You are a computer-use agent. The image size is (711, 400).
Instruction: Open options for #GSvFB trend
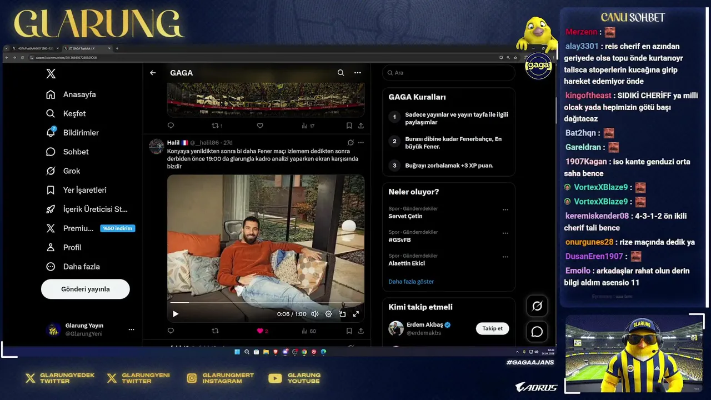tap(505, 233)
